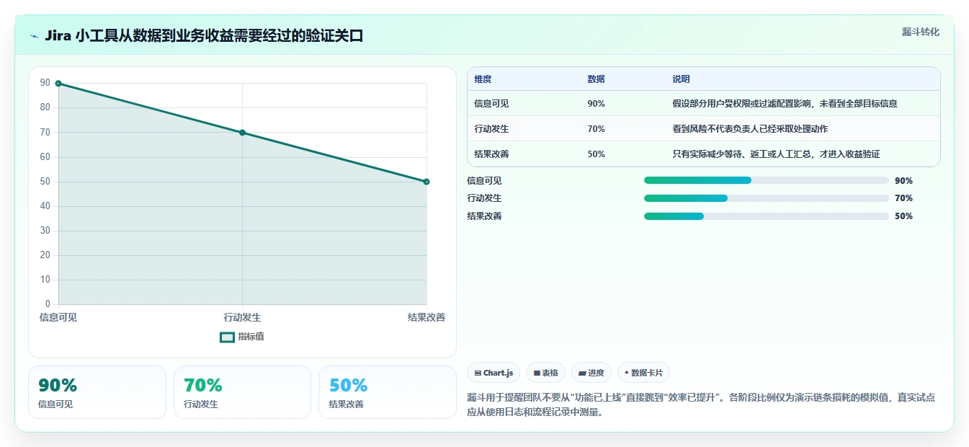969x447 pixels.
Task: Click the 信息可见 progress bar at 90%
Action: pos(767,180)
